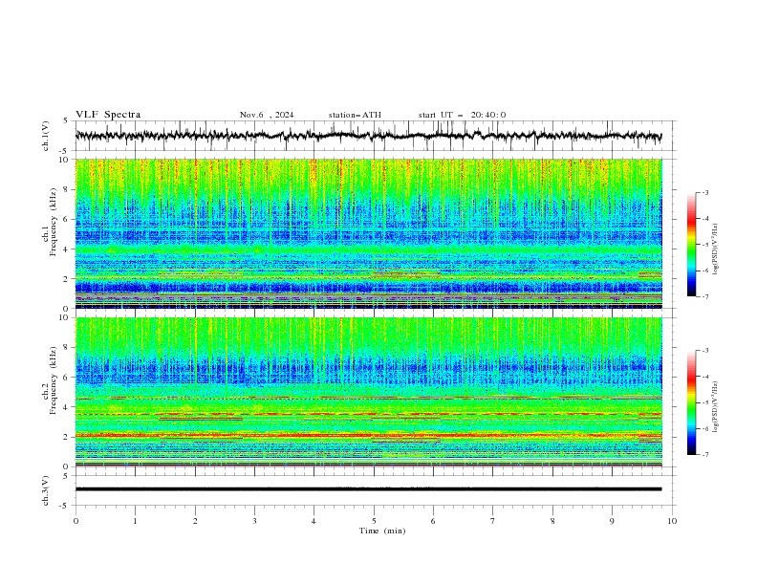Screen dimensions: 757x585
Task: Click the "-5" label on ch.1 color bar
Action: point(705,245)
